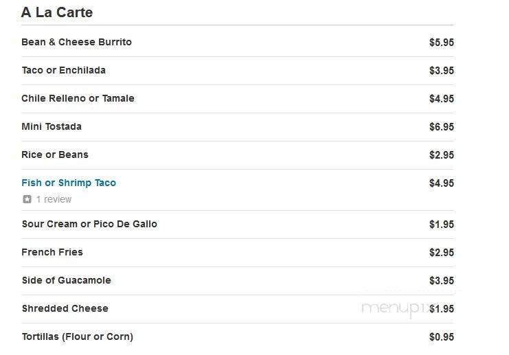Open the Fish or Shrimp Taco link
The image size is (509, 355).
69,183
